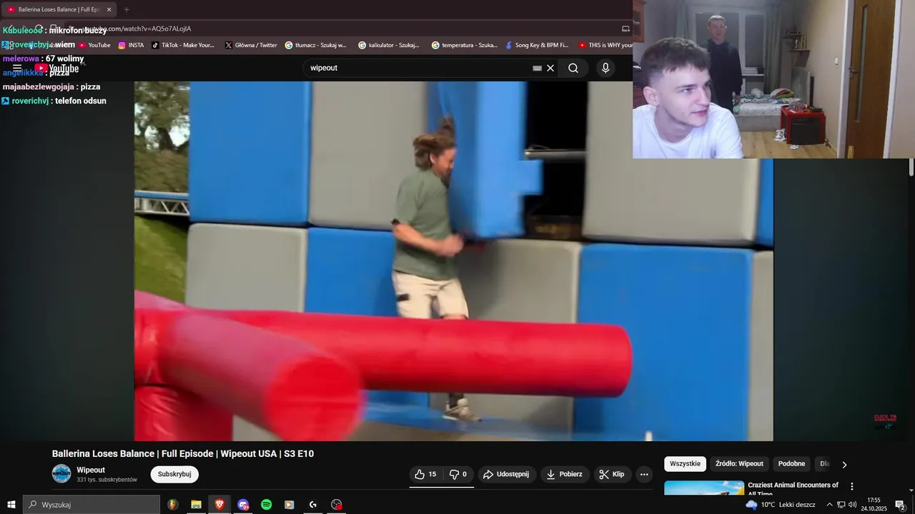Viewport: 915px width, 514px height.
Task: Select the Ballerina Loses Balance tab
Action: 58,9
